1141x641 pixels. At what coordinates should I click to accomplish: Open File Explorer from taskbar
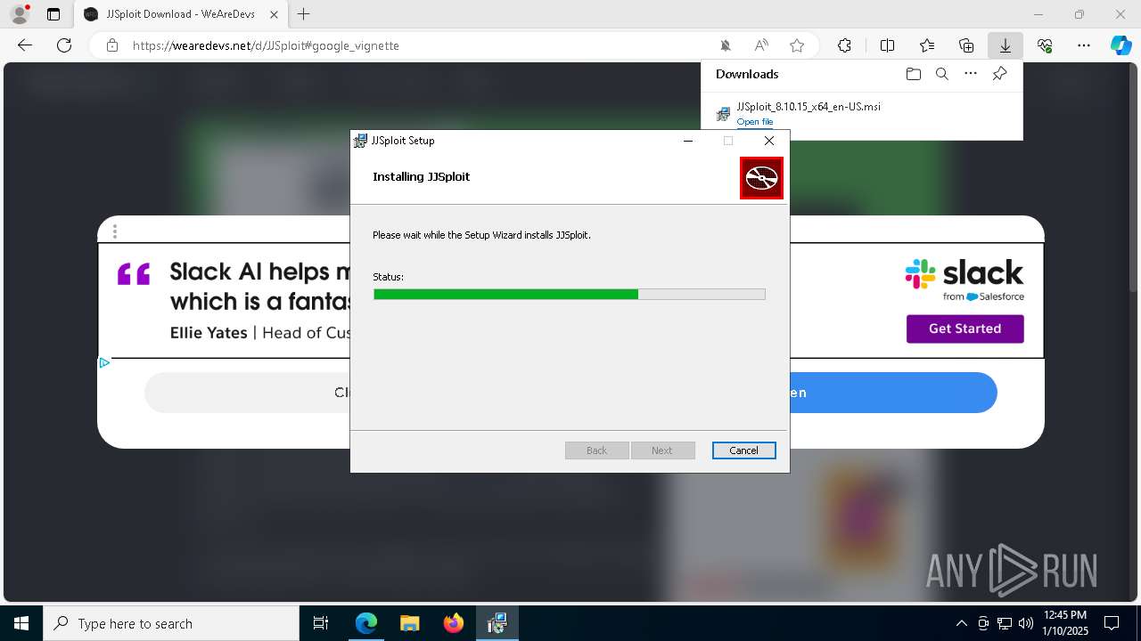(x=409, y=623)
